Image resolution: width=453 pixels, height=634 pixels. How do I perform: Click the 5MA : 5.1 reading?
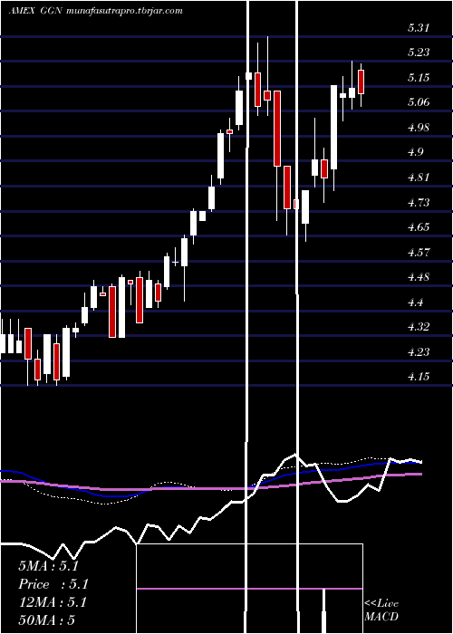coord(48,566)
